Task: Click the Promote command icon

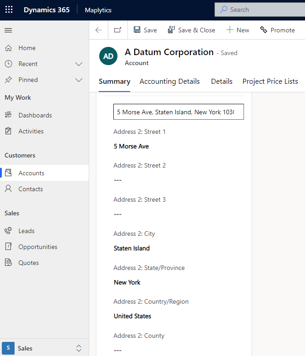Action: click(x=264, y=30)
